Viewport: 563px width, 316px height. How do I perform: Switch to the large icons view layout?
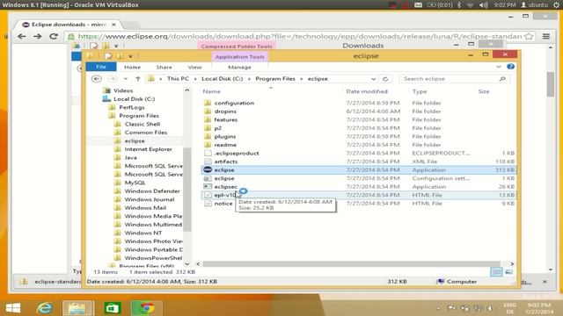[x=508, y=272]
